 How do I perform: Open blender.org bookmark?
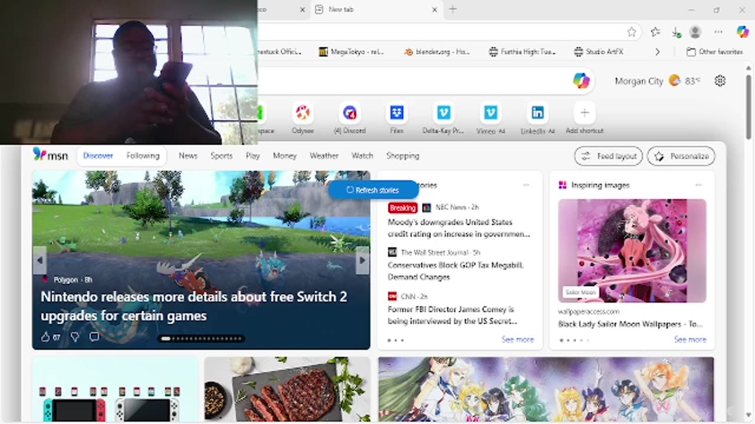[437, 52]
